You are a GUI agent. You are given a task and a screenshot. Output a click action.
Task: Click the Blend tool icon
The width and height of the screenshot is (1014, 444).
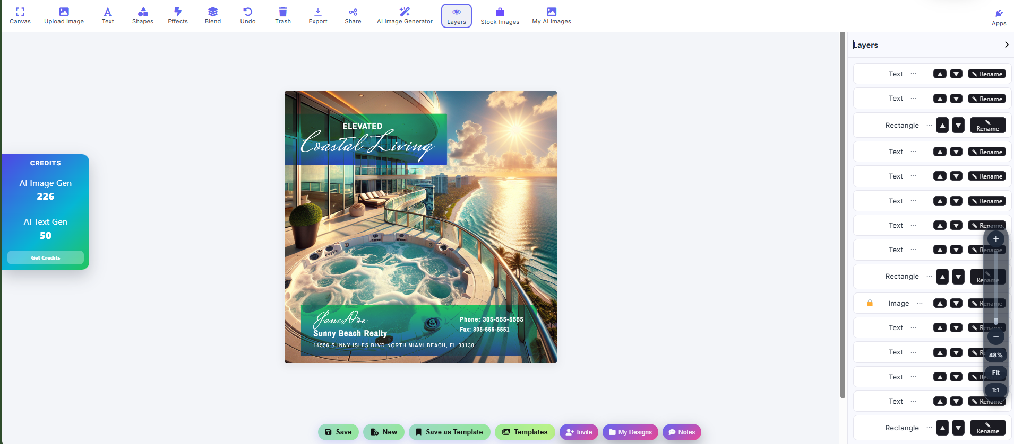(212, 16)
